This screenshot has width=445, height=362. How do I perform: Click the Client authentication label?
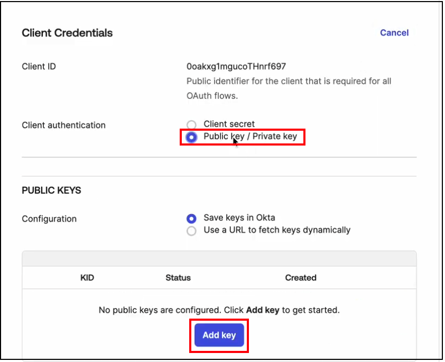tap(63, 125)
